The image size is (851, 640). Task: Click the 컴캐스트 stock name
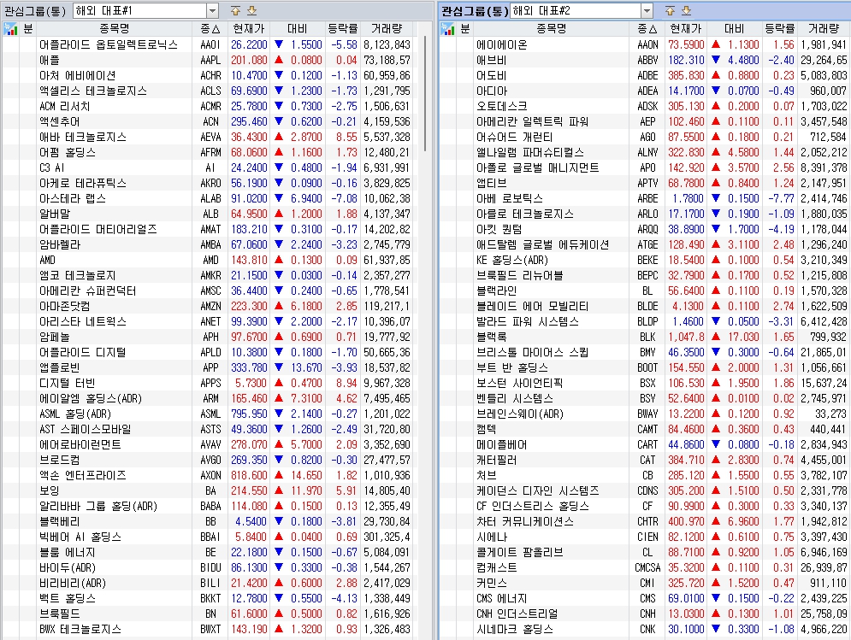tap(497, 568)
